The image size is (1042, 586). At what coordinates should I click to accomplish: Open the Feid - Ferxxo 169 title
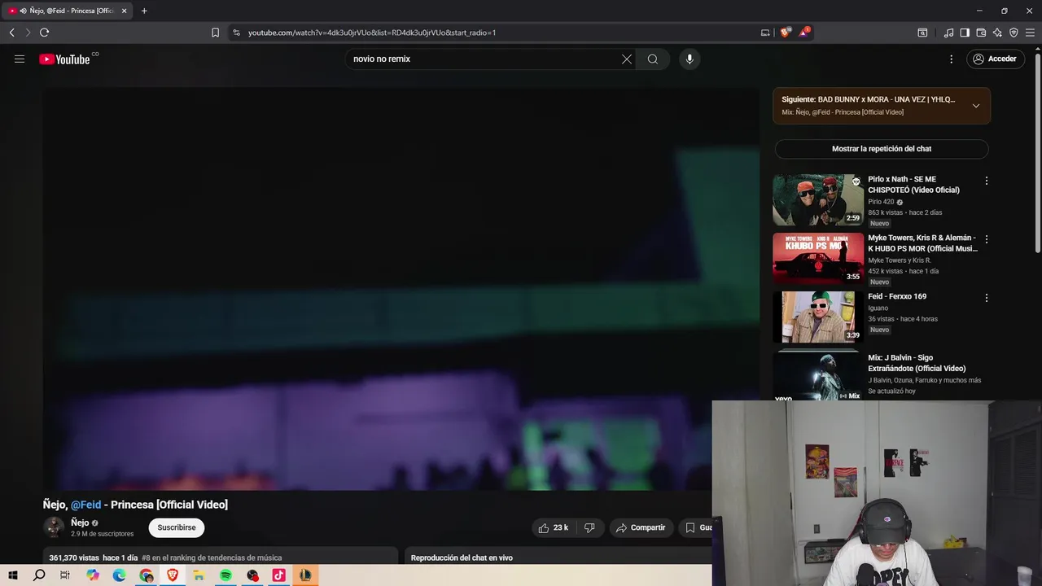[x=897, y=296]
